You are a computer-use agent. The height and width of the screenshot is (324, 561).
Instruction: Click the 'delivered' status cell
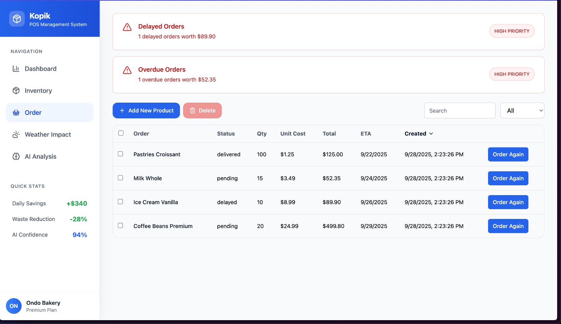point(229,154)
